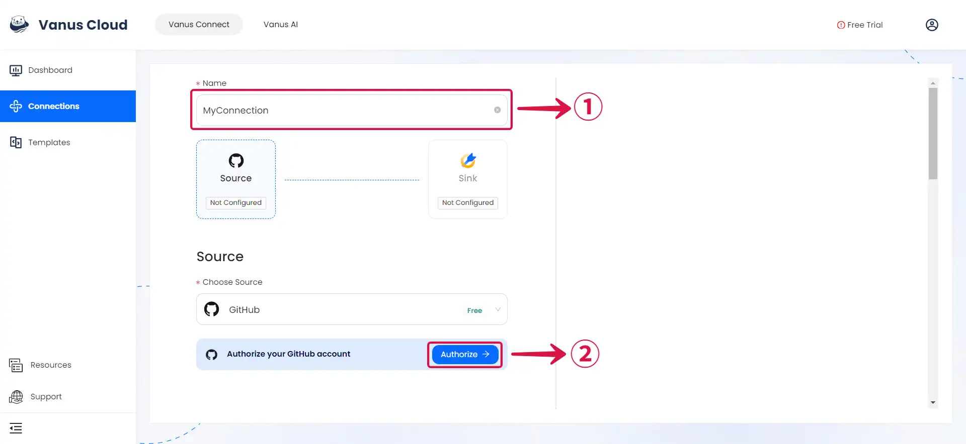Click the "Choose Source" label
This screenshot has height=444, width=966.
coord(232,282)
